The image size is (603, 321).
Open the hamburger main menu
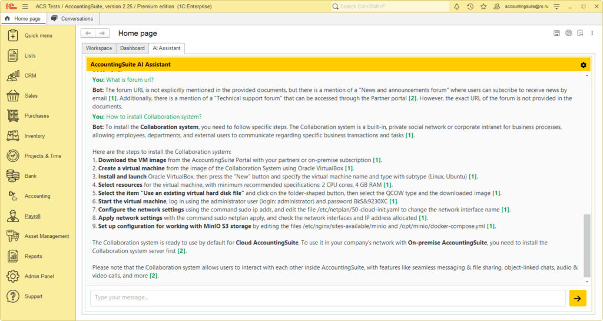point(25,6)
